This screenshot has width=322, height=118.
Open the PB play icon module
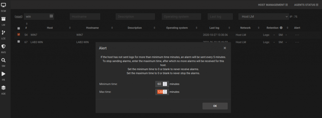coord(3,76)
